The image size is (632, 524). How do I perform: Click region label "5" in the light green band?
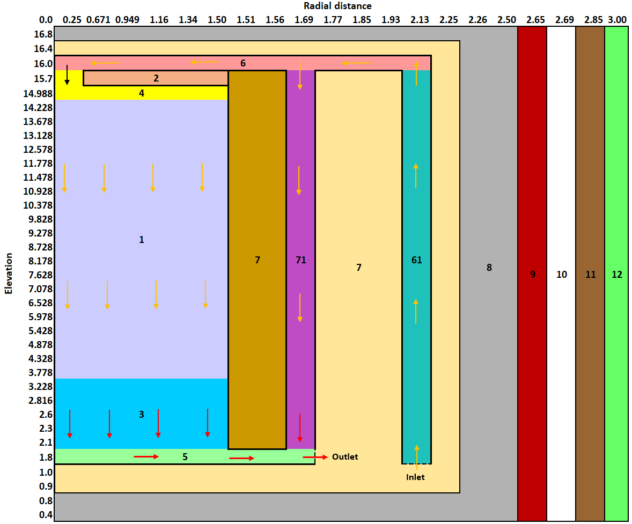185,456
